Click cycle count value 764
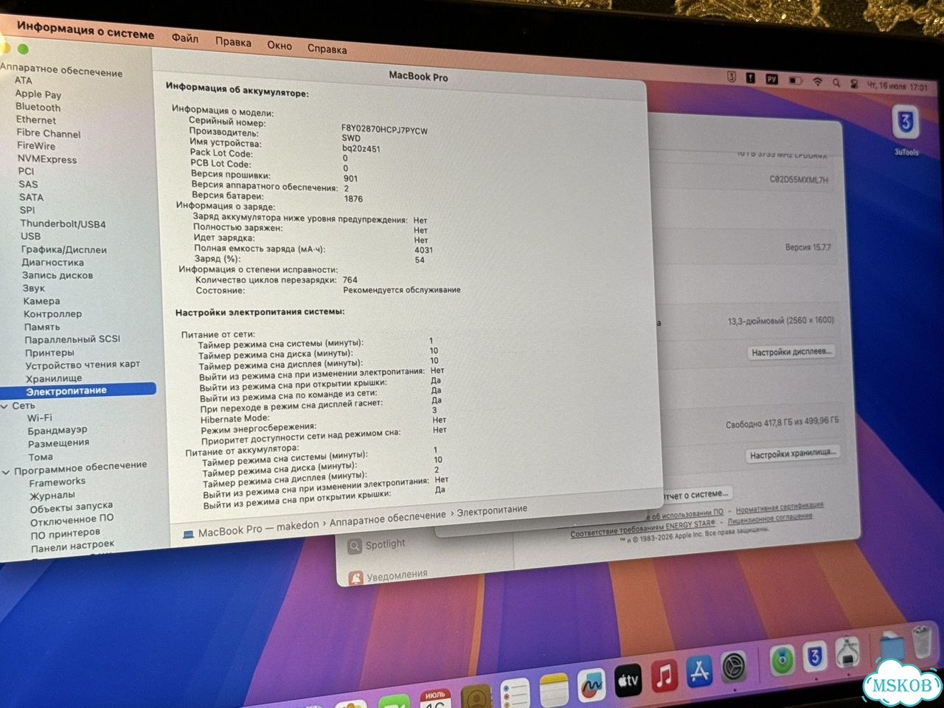944x708 pixels. [350, 280]
